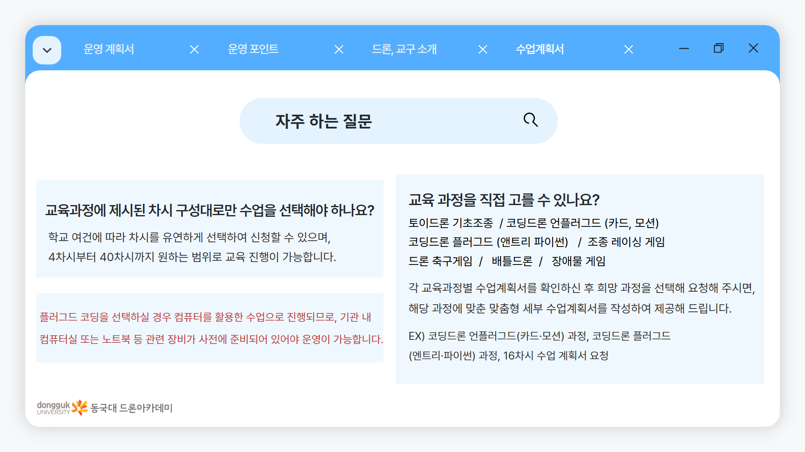
Task: Close the 운영 계획서 tab with its X icon
Action: click(194, 49)
